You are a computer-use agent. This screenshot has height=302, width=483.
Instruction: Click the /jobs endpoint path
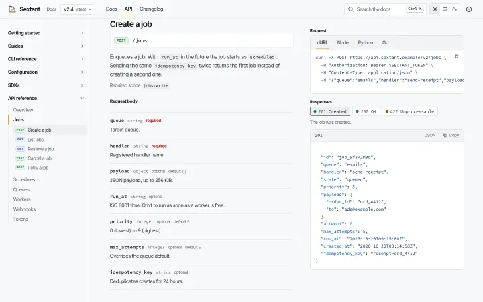tap(140, 40)
